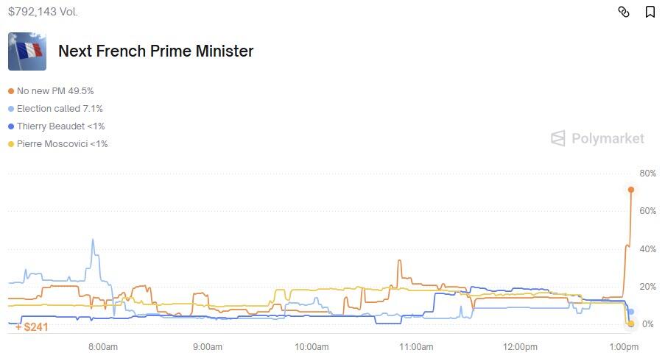665x361 pixels.
Task: Click the Polymarket logo watermark
Action: point(597,138)
